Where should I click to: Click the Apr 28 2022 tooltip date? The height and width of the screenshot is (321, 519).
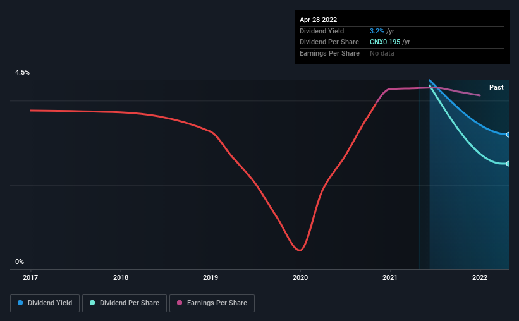coord(318,20)
